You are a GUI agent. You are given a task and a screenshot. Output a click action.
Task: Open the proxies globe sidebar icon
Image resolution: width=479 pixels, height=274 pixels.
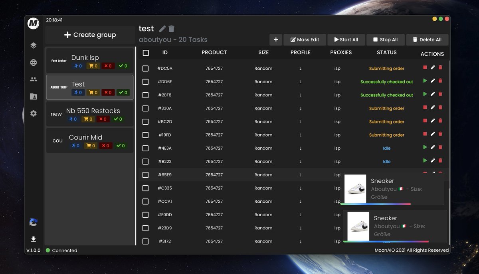(x=34, y=63)
